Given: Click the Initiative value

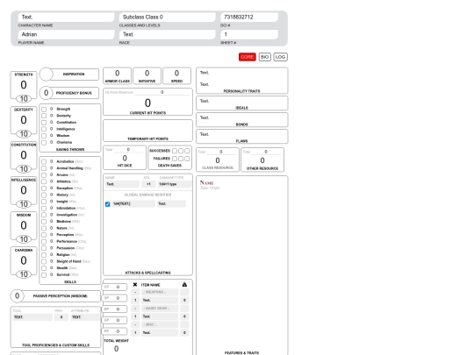Looking at the screenshot, I should [147, 74].
